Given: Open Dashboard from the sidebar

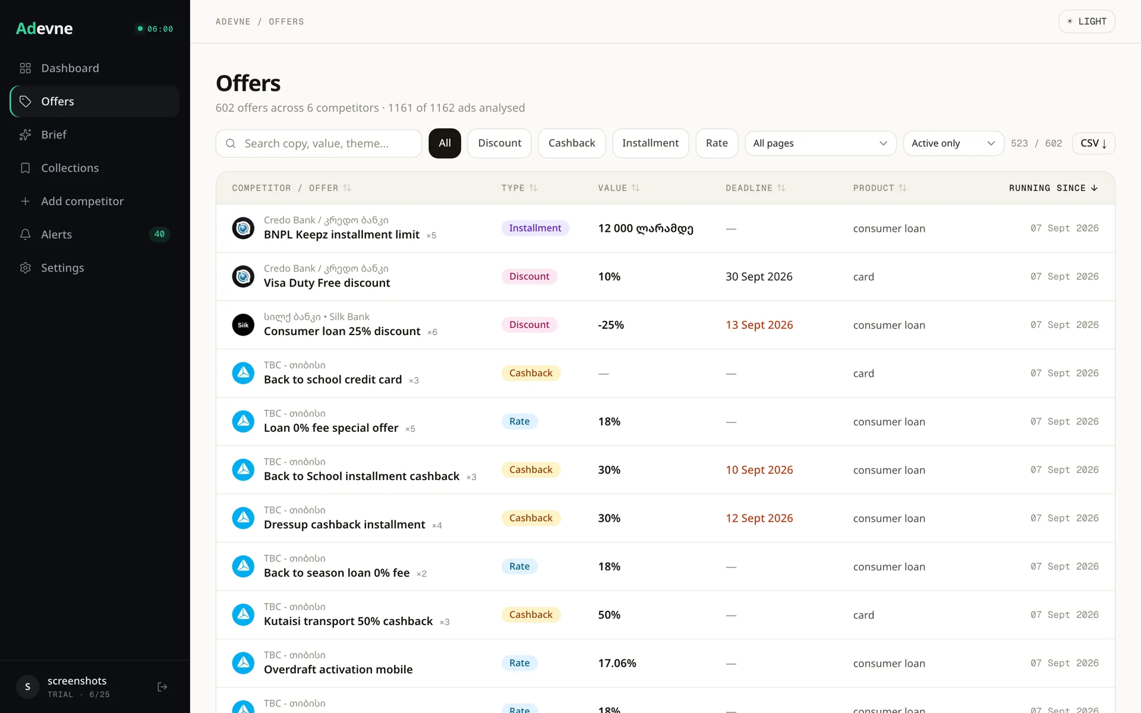Looking at the screenshot, I should pos(95,68).
